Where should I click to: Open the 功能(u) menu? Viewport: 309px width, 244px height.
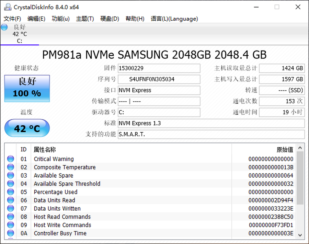(x=60, y=19)
